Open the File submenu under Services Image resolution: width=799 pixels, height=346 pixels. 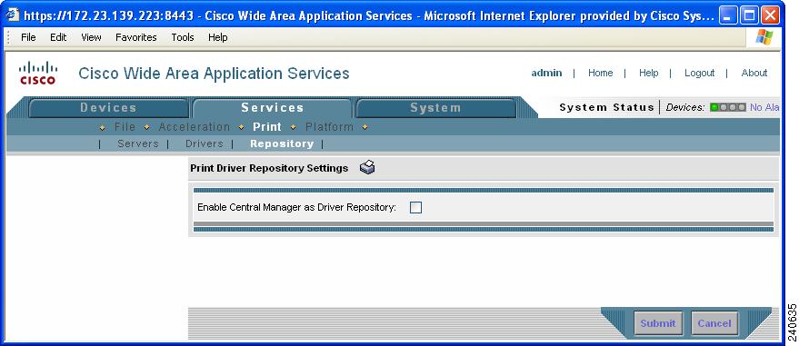click(x=125, y=127)
